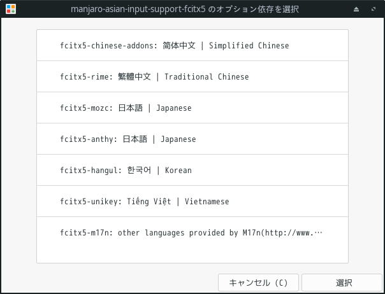Pick the fcitx5-unikey Vietnamese option
This screenshot has height=294, width=385.
(x=192, y=201)
